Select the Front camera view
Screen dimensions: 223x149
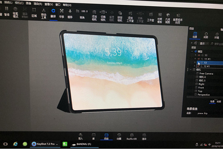coord(201,88)
